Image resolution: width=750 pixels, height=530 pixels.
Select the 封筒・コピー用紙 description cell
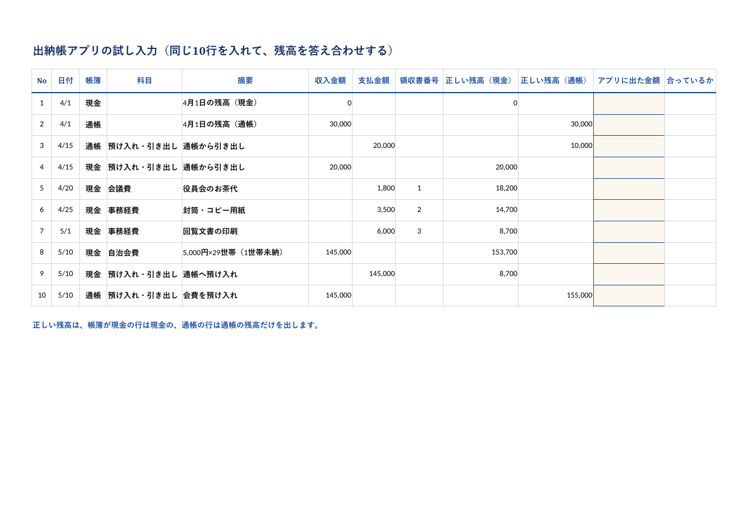[x=245, y=210]
